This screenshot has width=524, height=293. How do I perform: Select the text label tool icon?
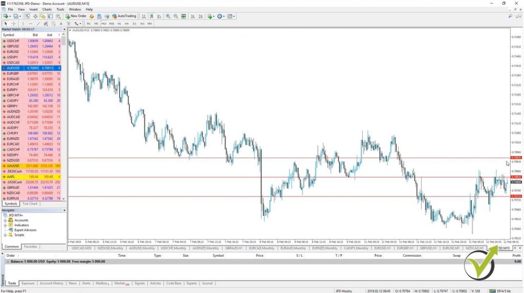pyautogui.click(x=61, y=23)
